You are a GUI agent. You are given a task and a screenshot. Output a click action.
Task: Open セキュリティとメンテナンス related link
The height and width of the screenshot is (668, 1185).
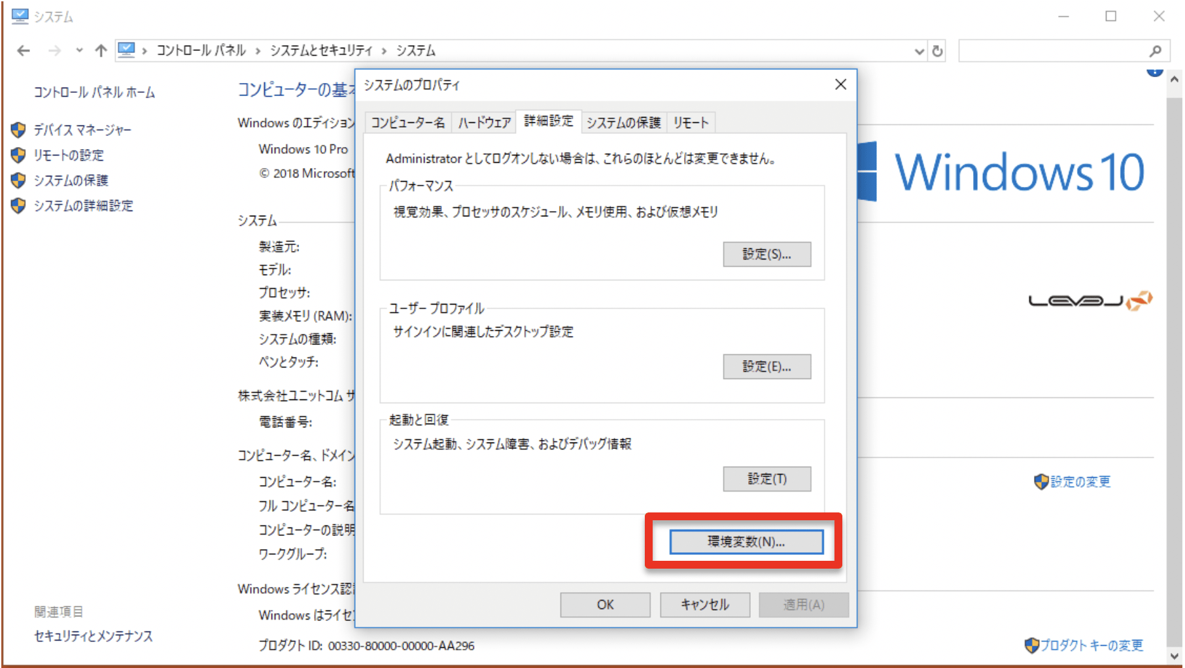pos(93,636)
